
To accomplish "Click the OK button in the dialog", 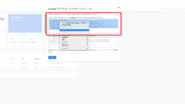I will pos(52,57).
